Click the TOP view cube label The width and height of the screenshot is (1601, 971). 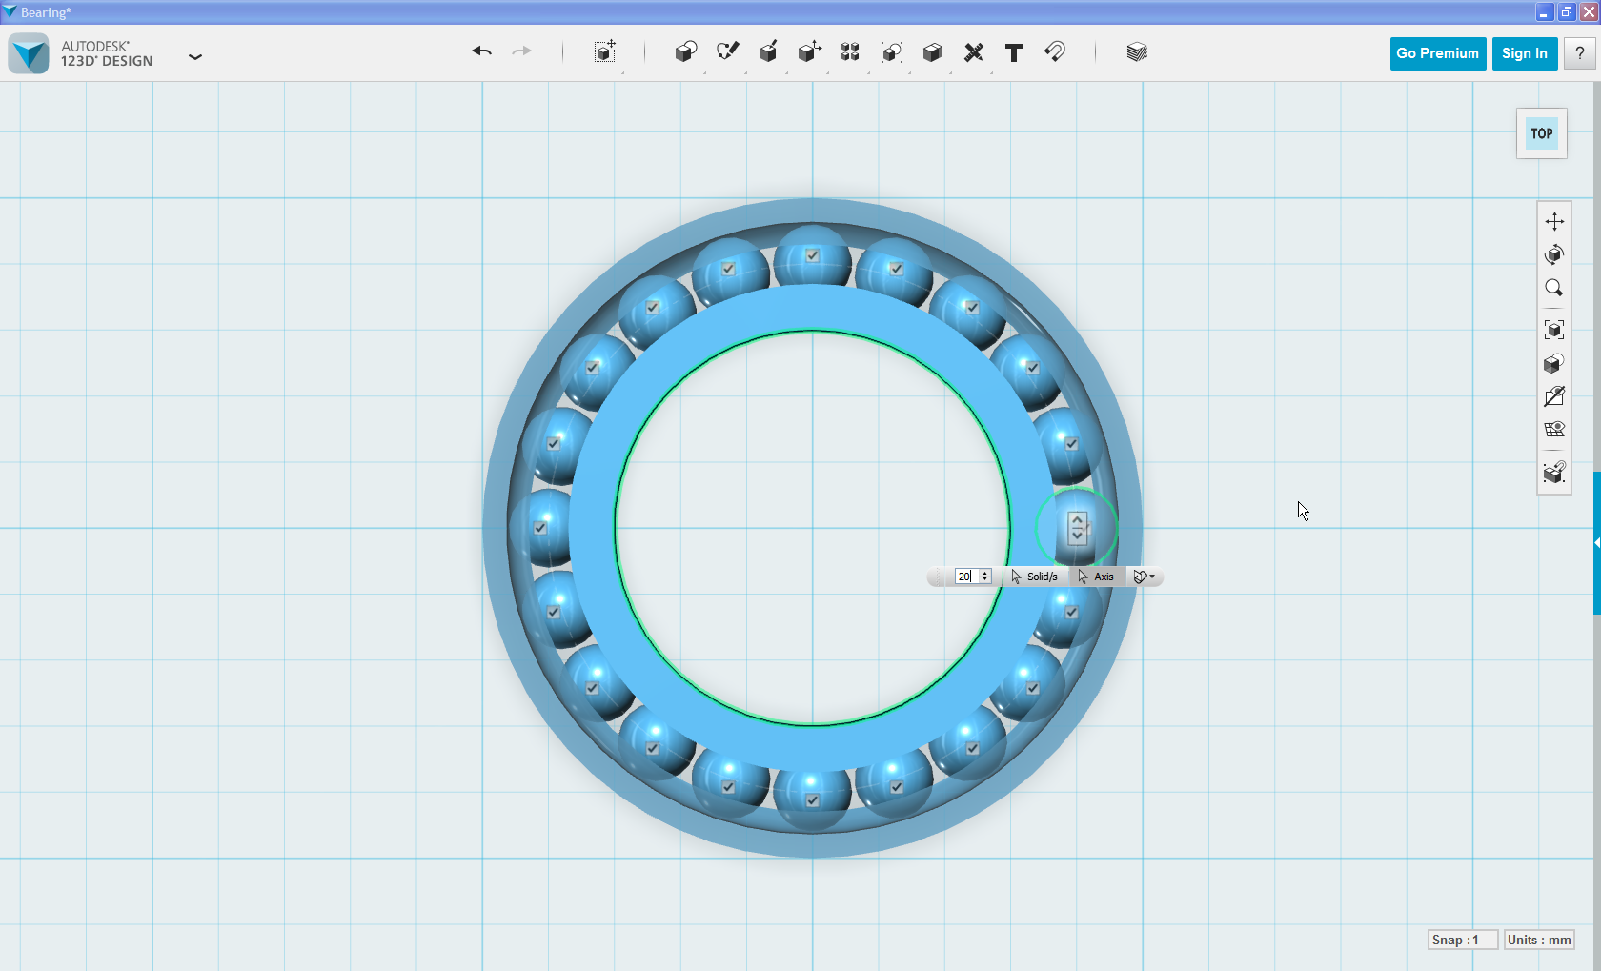coord(1541,133)
